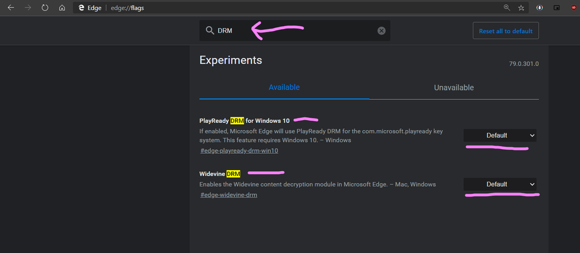Click the forward navigation arrow
The height and width of the screenshot is (253, 580).
[28, 8]
